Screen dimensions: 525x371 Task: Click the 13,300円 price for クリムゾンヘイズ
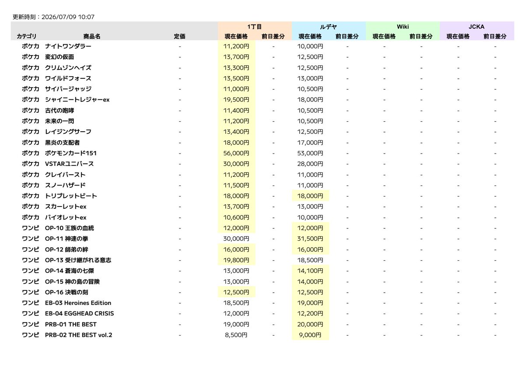pos(237,68)
